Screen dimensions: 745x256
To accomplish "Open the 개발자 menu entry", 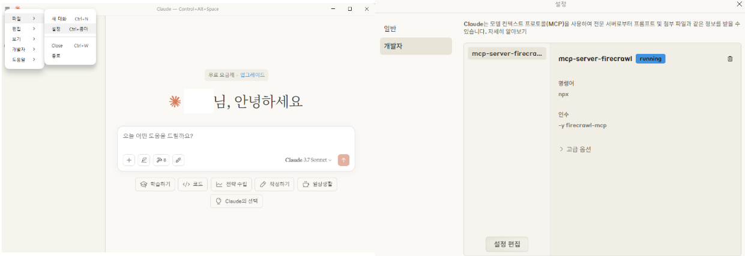I will coord(24,49).
